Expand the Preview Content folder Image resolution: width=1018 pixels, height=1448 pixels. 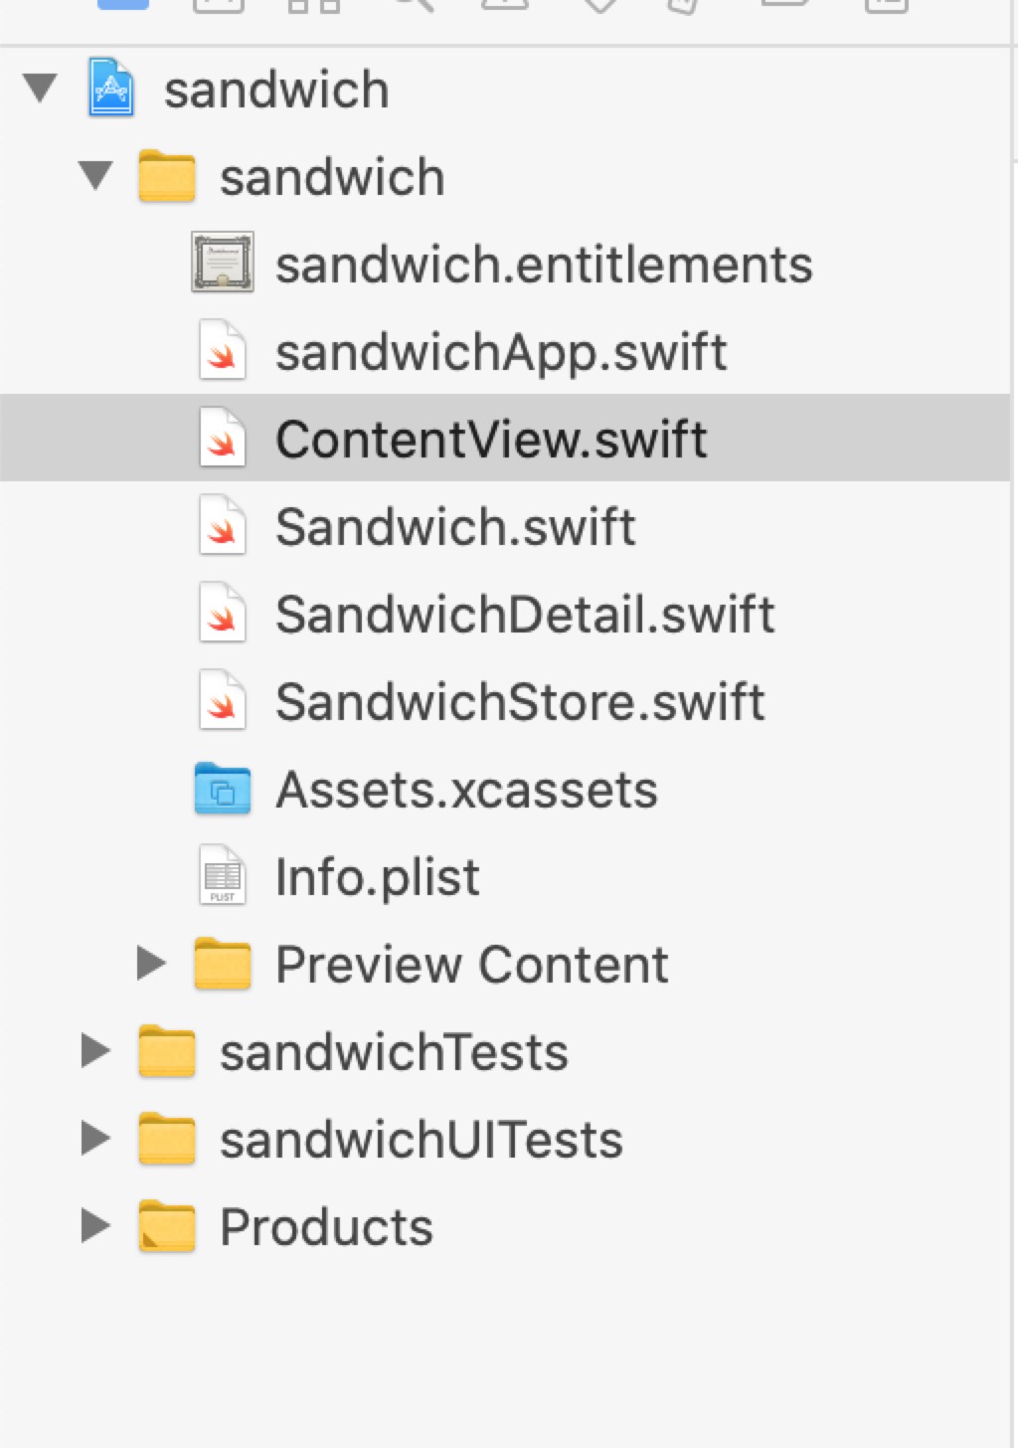(150, 964)
